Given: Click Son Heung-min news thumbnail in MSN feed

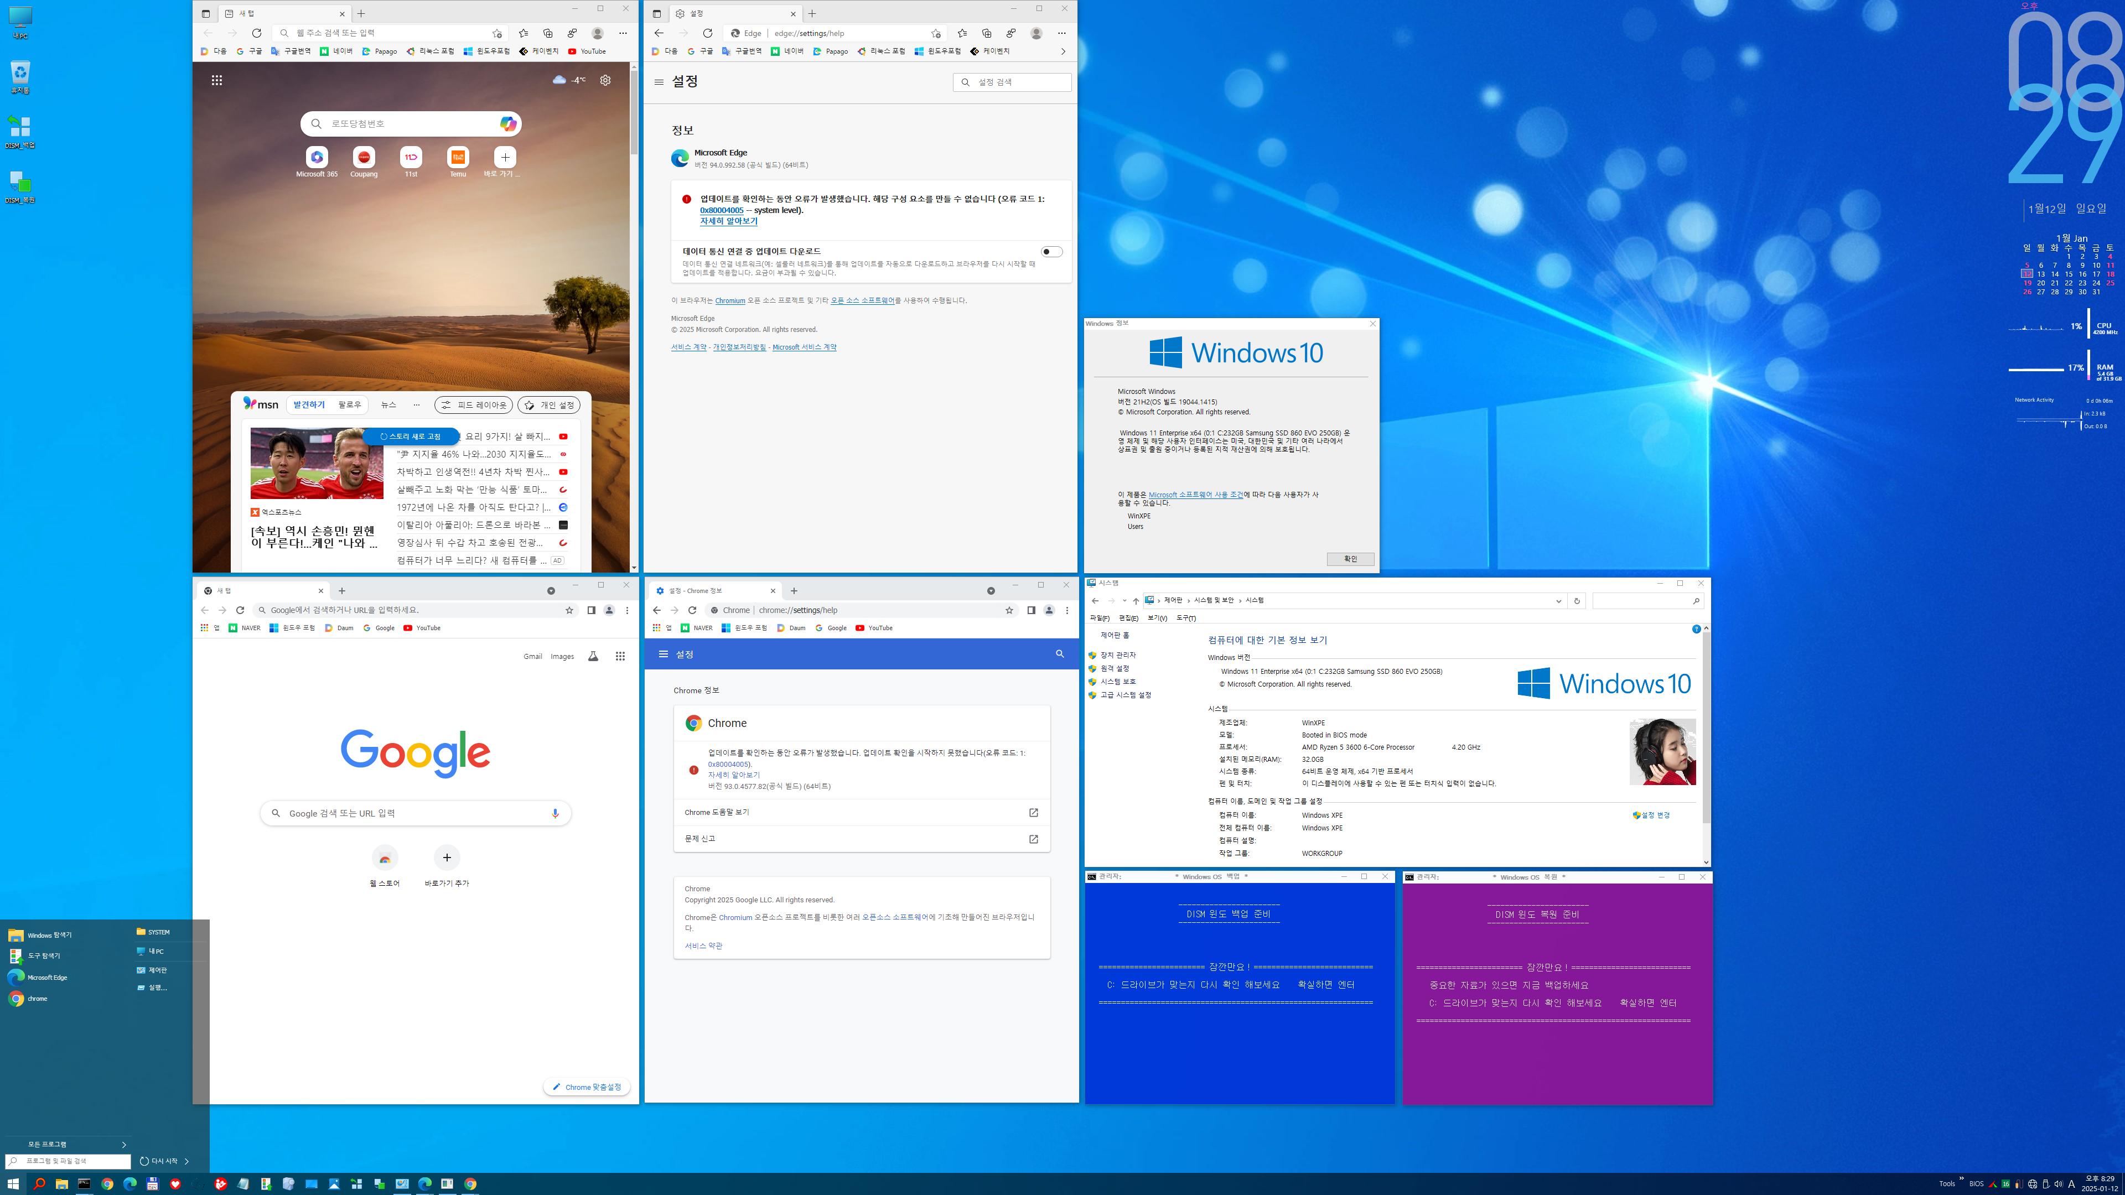Looking at the screenshot, I should (x=317, y=464).
